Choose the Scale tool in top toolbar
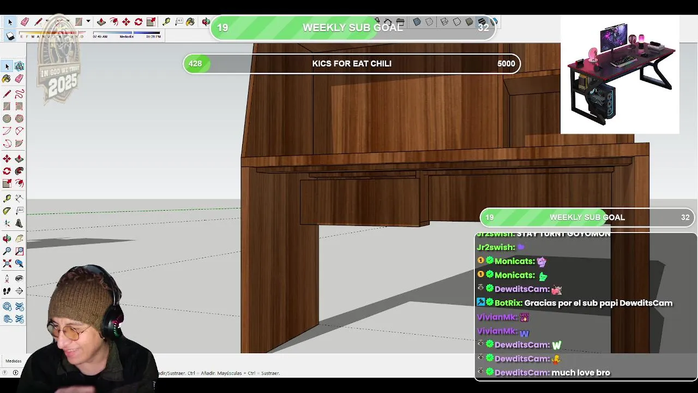The width and height of the screenshot is (698, 393). point(151,22)
